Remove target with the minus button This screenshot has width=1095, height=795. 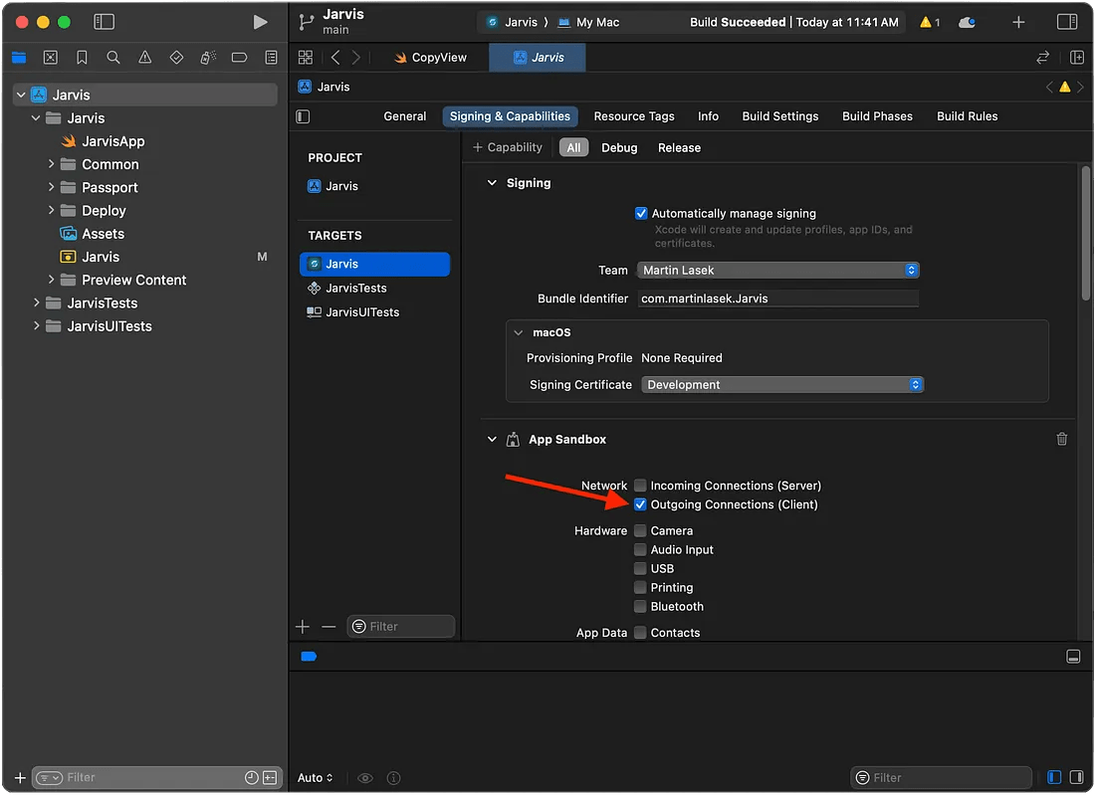coord(328,627)
